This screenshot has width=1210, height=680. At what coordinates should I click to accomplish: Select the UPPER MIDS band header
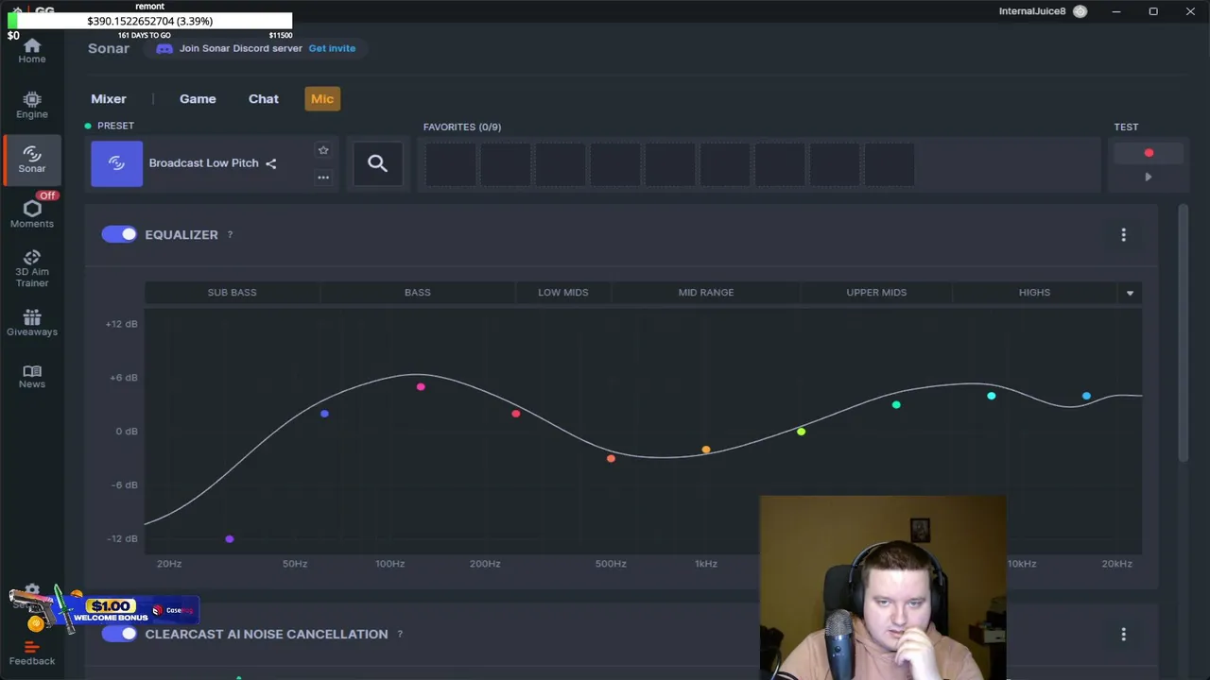876,293
